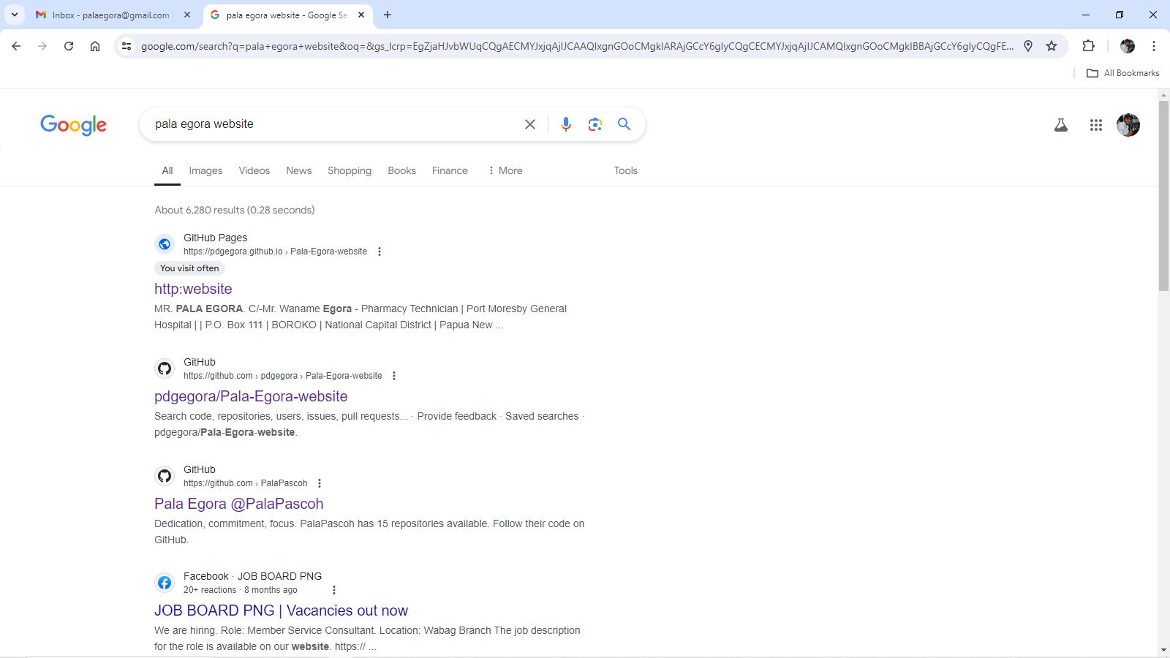Switch to Shopping results

pyautogui.click(x=350, y=170)
